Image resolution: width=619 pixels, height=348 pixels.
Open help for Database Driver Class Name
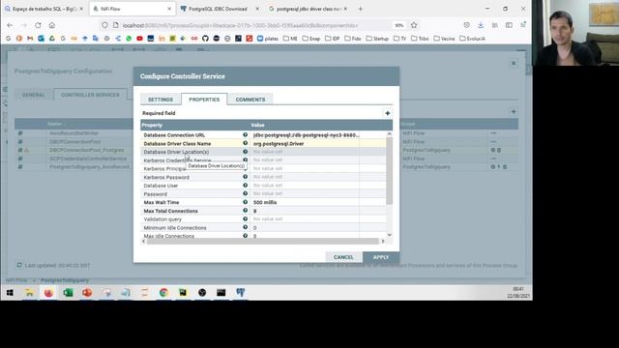245,143
